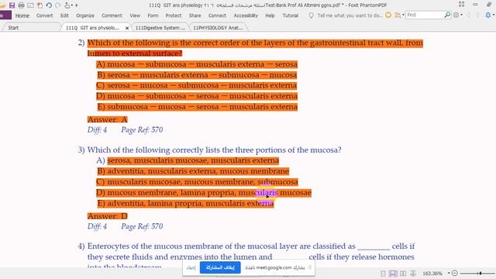The width and height of the screenshot is (496, 279).
Task: Open the Accessibility ribbon tab
Action: click(x=246, y=15)
